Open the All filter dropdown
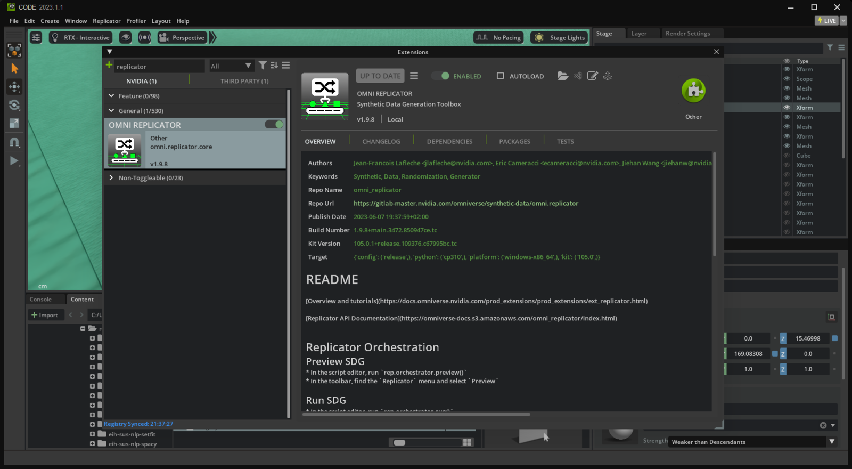 tap(231, 66)
